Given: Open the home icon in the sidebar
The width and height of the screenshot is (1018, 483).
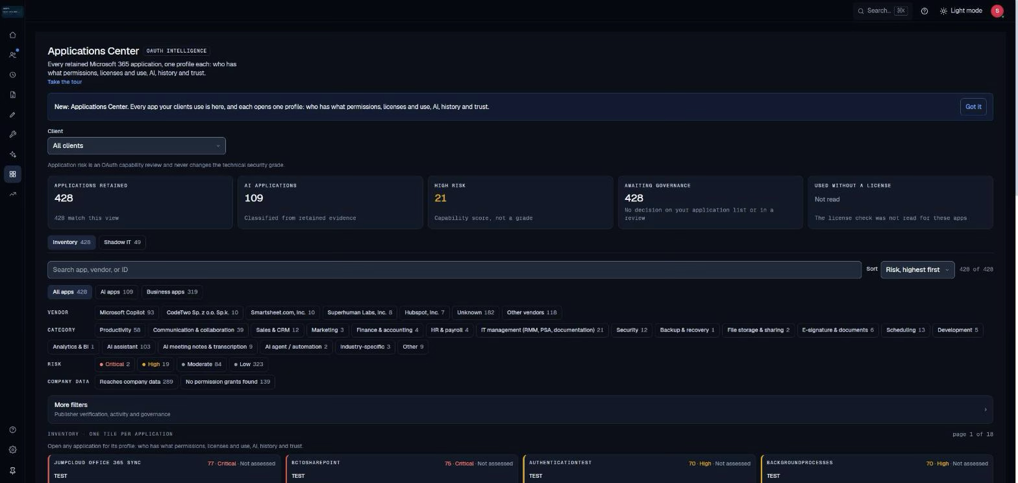Looking at the screenshot, I should 12,35.
